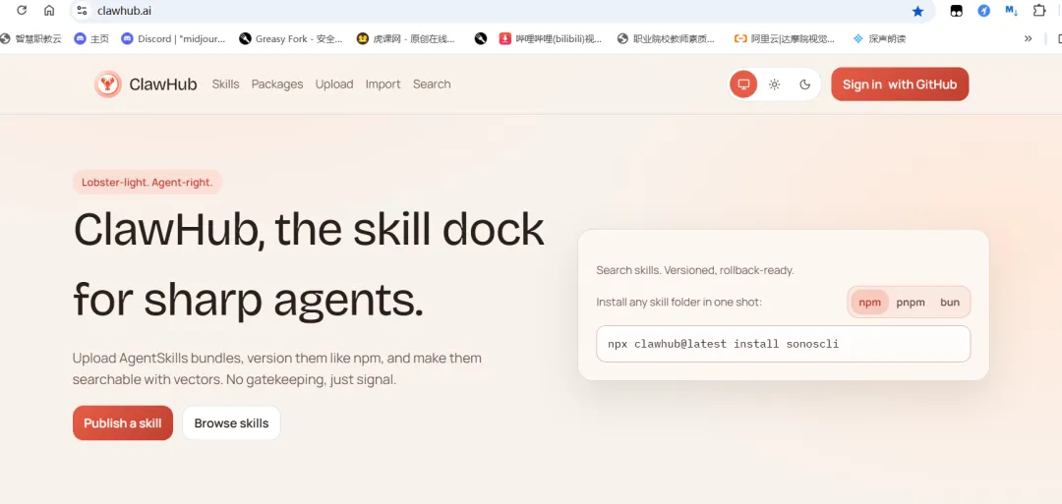Open the Discord midjourney bookmark
Image resolution: width=1062 pixels, height=504 pixels.
[x=173, y=38]
